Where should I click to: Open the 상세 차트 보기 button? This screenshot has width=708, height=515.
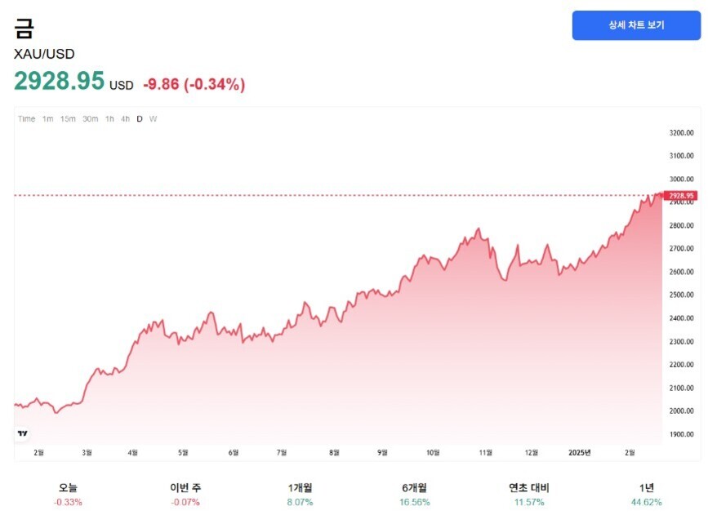(x=638, y=25)
